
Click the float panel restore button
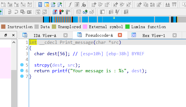pyautogui.click(x=6, y=35)
